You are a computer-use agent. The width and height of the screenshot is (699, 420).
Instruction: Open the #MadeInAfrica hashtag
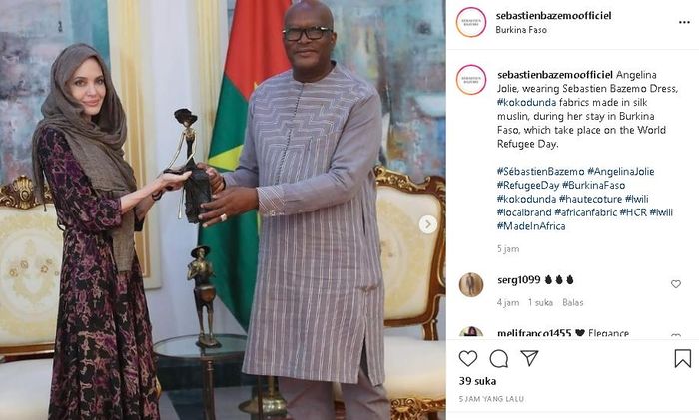click(531, 226)
